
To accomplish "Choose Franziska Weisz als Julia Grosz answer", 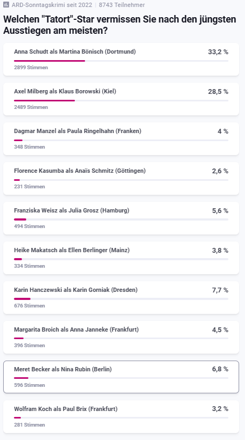I will tap(121, 218).
